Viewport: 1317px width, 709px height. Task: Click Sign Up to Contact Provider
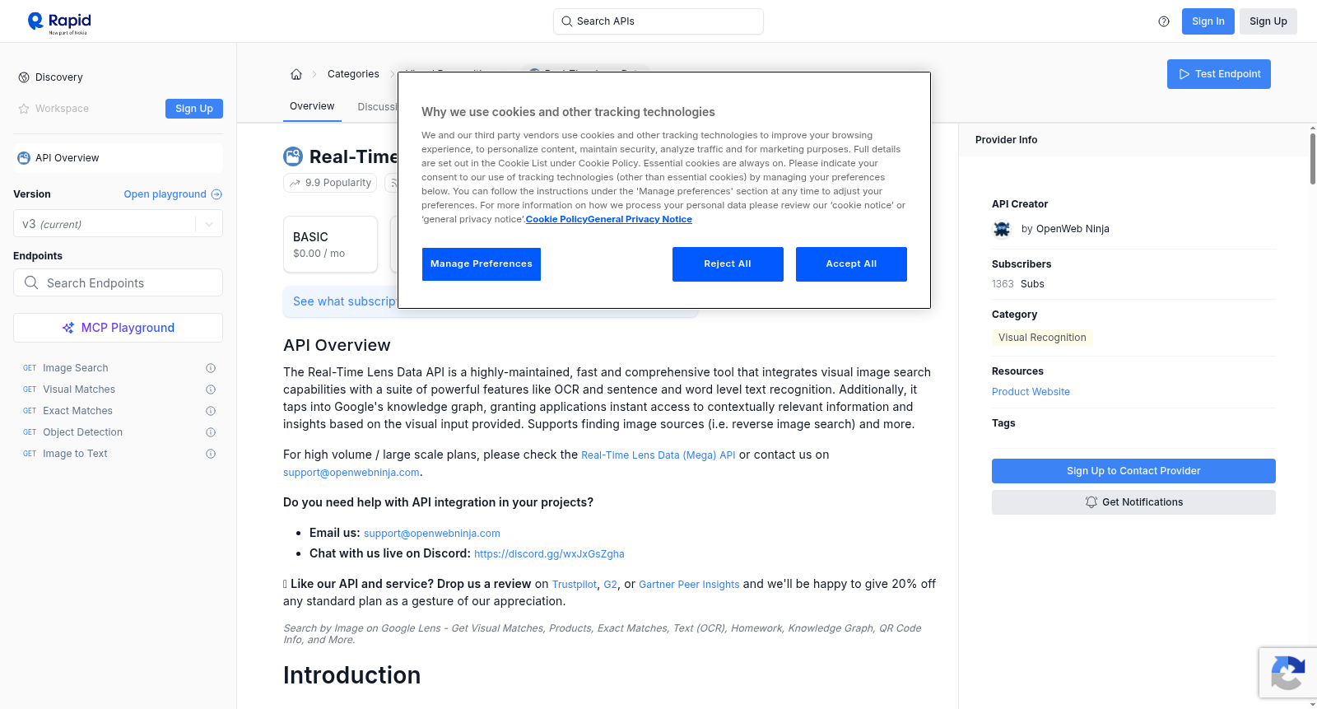click(x=1133, y=471)
